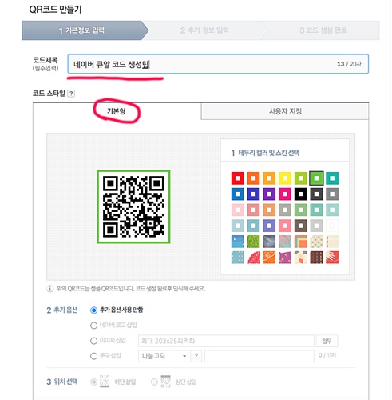Choose the brown border color swatch
Screen dimensions: 392x400
pos(300,226)
